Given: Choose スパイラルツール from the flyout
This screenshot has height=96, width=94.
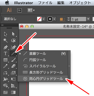Looking at the screenshot, I should [43, 66].
